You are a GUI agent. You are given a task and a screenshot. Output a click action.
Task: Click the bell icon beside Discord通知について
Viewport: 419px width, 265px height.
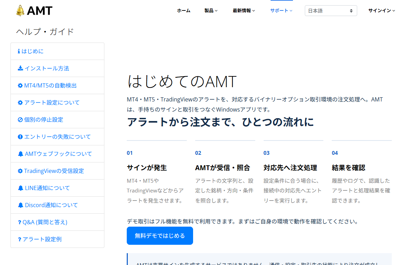(x=20, y=205)
